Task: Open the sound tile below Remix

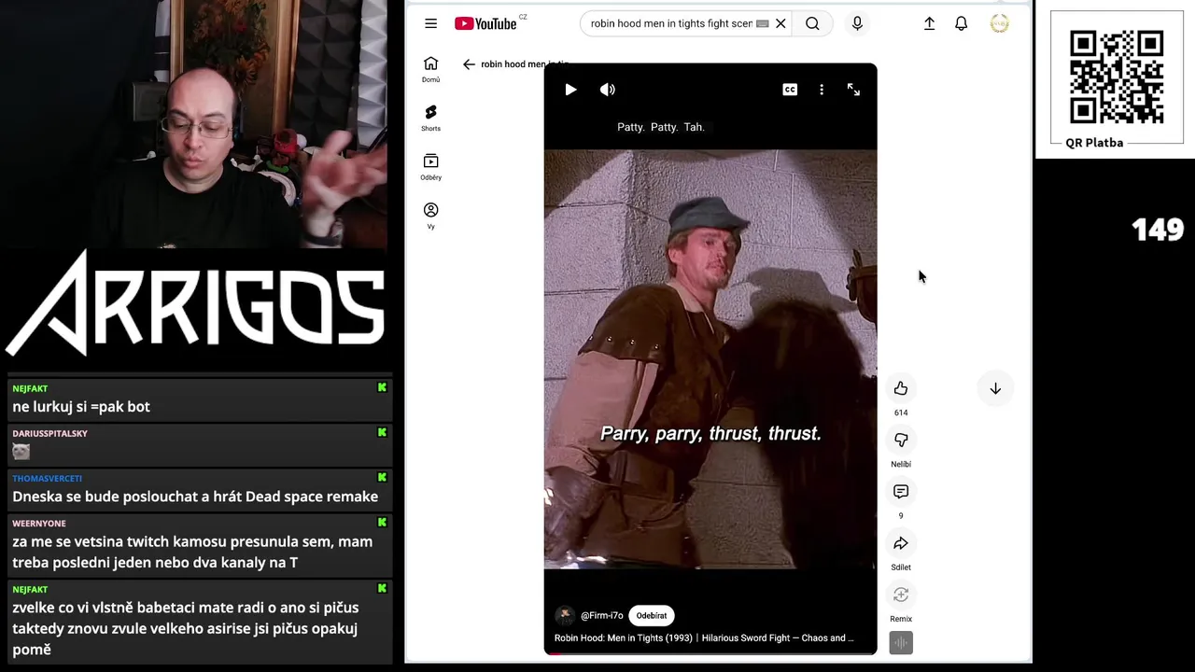Action: click(x=901, y=642)
